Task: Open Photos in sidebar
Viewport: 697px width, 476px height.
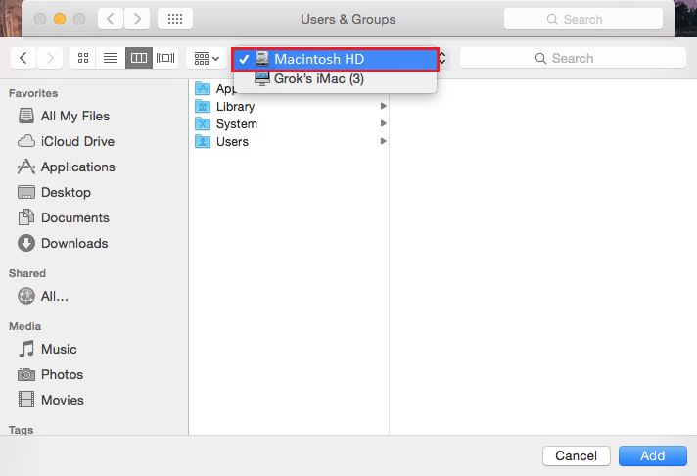Action: pos(50,374)
